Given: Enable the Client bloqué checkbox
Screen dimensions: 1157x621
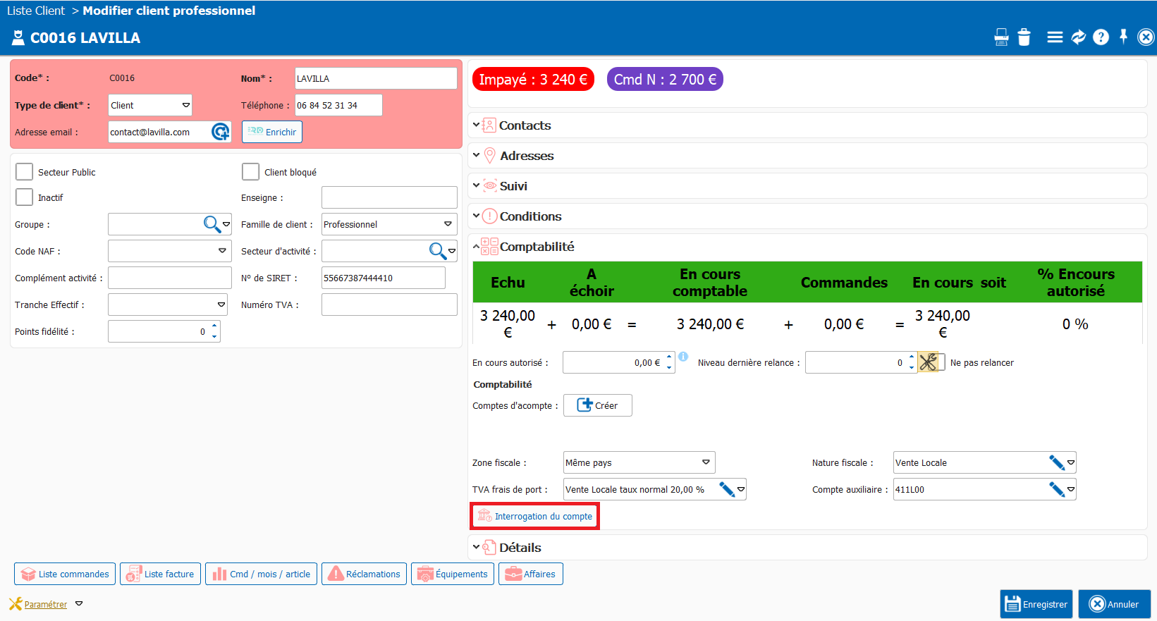Looking at the screenshot, I should (250, 172).
